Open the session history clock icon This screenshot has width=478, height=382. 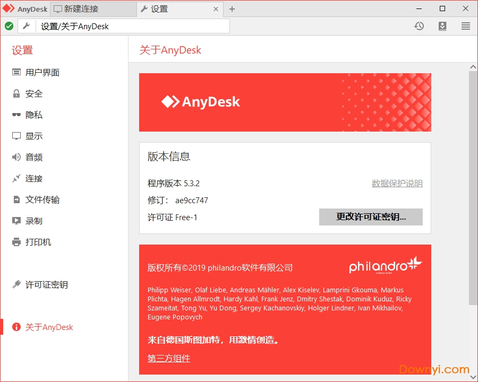tap(419, 26)
